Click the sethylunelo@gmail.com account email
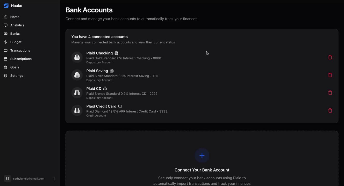This screenshot has width=344, height=186. 29,179
